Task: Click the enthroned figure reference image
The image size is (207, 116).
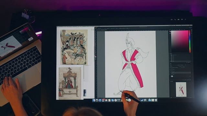Action: tap(70, 83)
